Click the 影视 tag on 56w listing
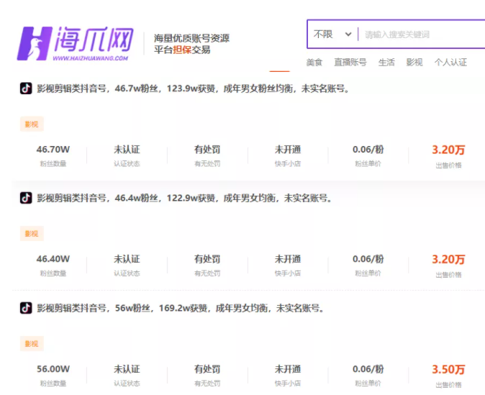The image size is (485, 395). [x=32, y=344]
